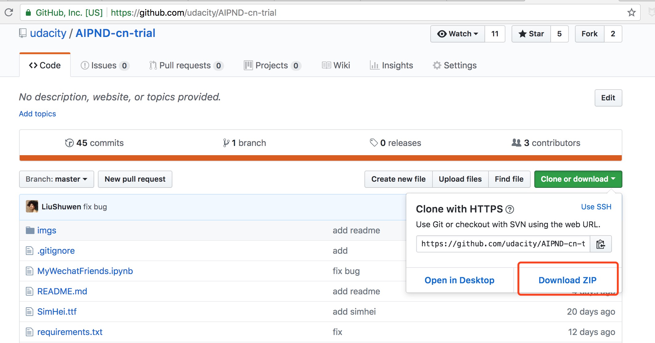Click the help icon beside Clone with HTTPS
Image resolution: width=655 pixels, height=343 pixels.
pos(510,209)
